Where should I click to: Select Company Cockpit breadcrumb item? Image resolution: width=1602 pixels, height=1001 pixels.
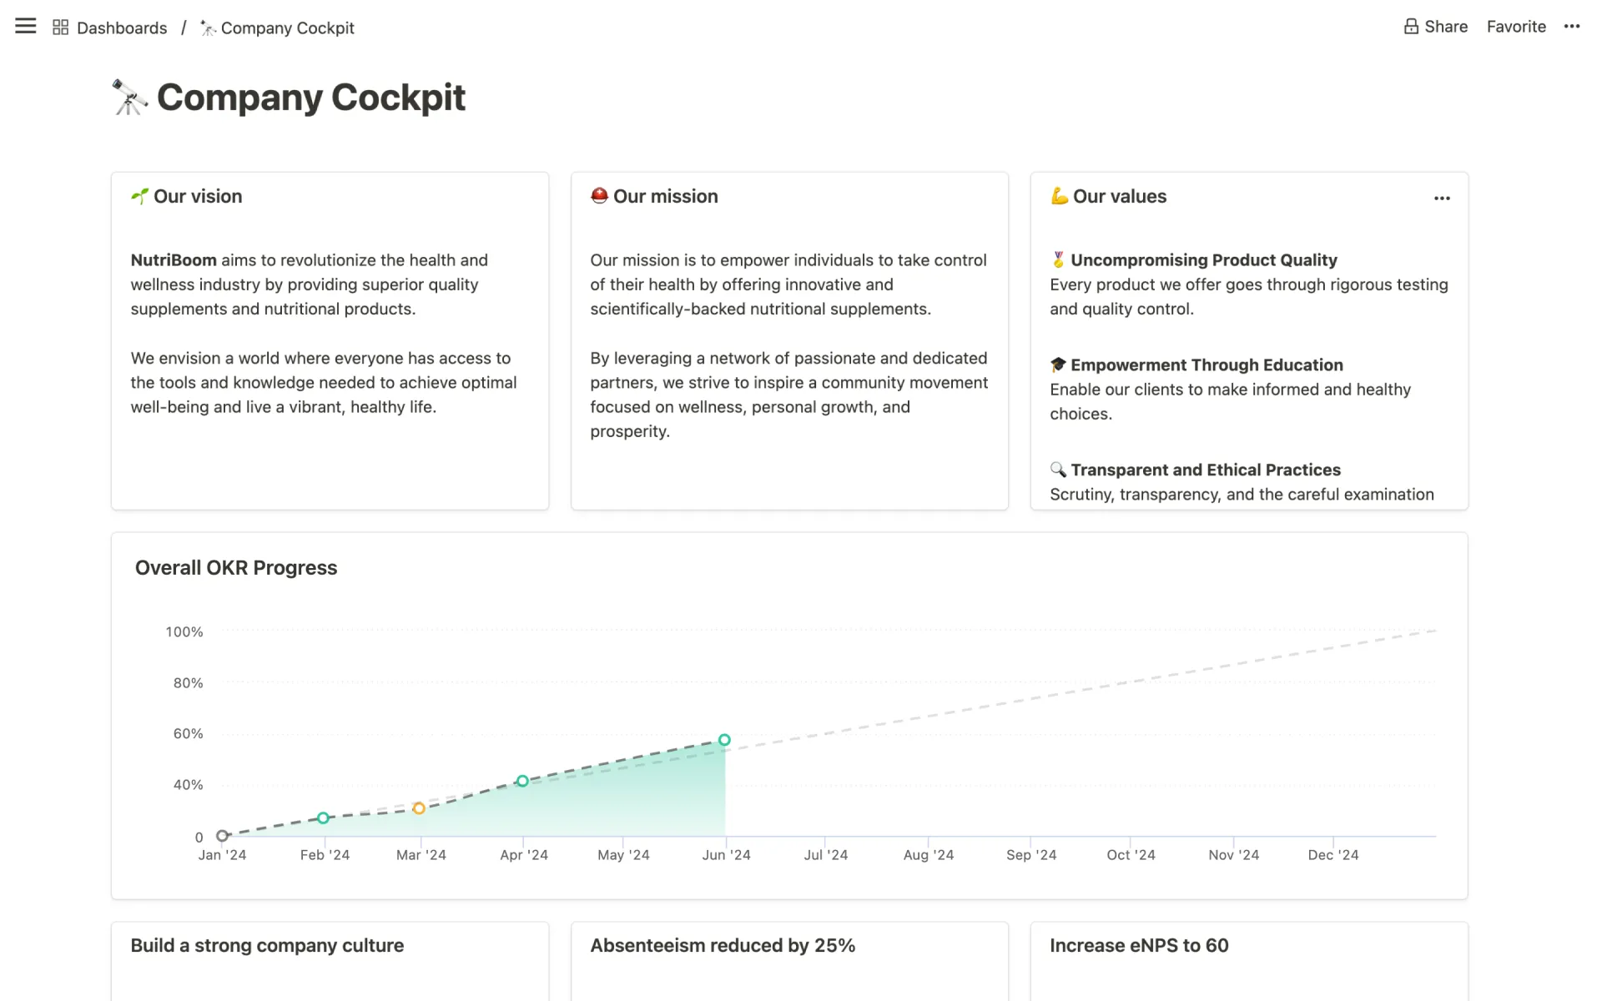[x=287, y=28]
